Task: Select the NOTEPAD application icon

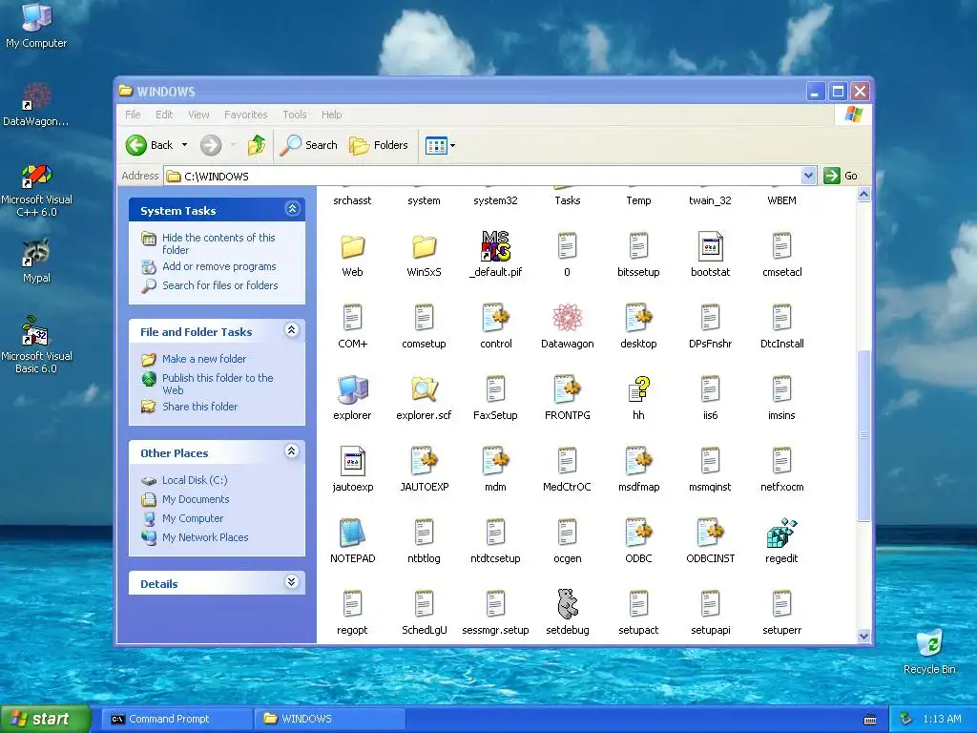Action: tap(353, 533)
